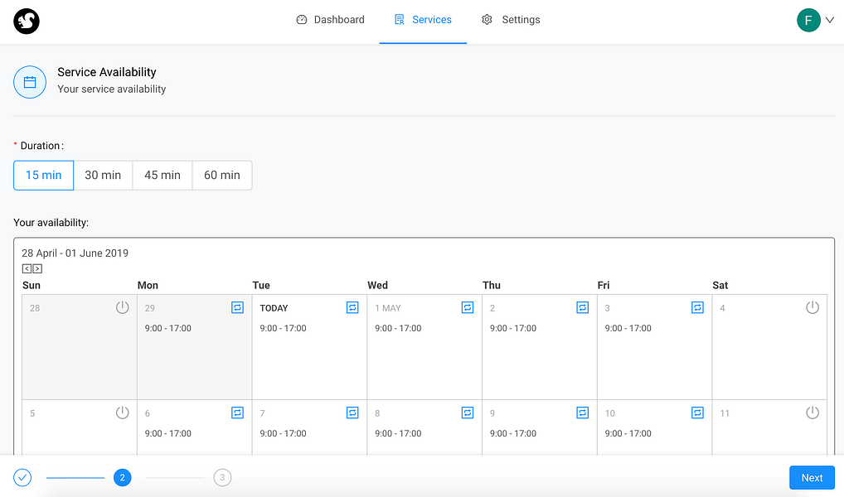Open the Dashboard tab
The width and height of the screenshot is (844, 497).
pos(330,20)
